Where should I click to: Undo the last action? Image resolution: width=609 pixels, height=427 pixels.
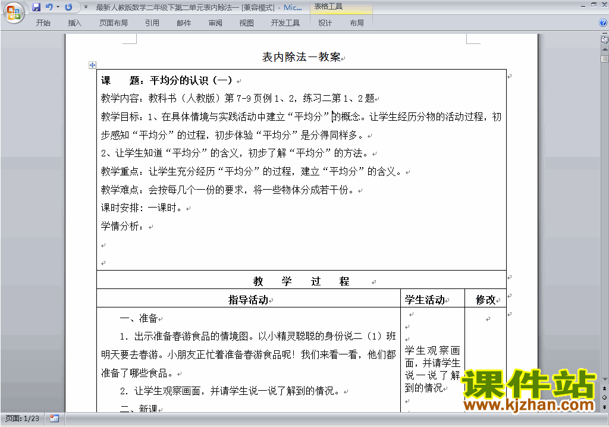tap(49, 7)
